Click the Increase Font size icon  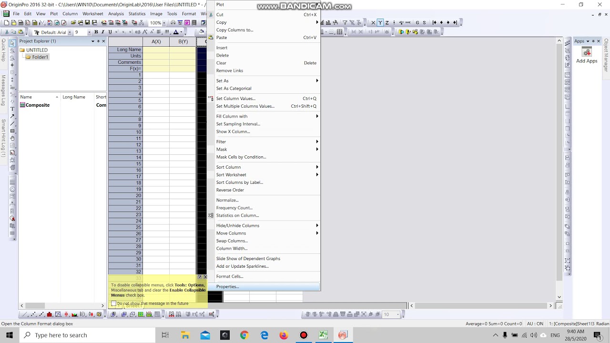pyautogui.click(x=145, y=32)
